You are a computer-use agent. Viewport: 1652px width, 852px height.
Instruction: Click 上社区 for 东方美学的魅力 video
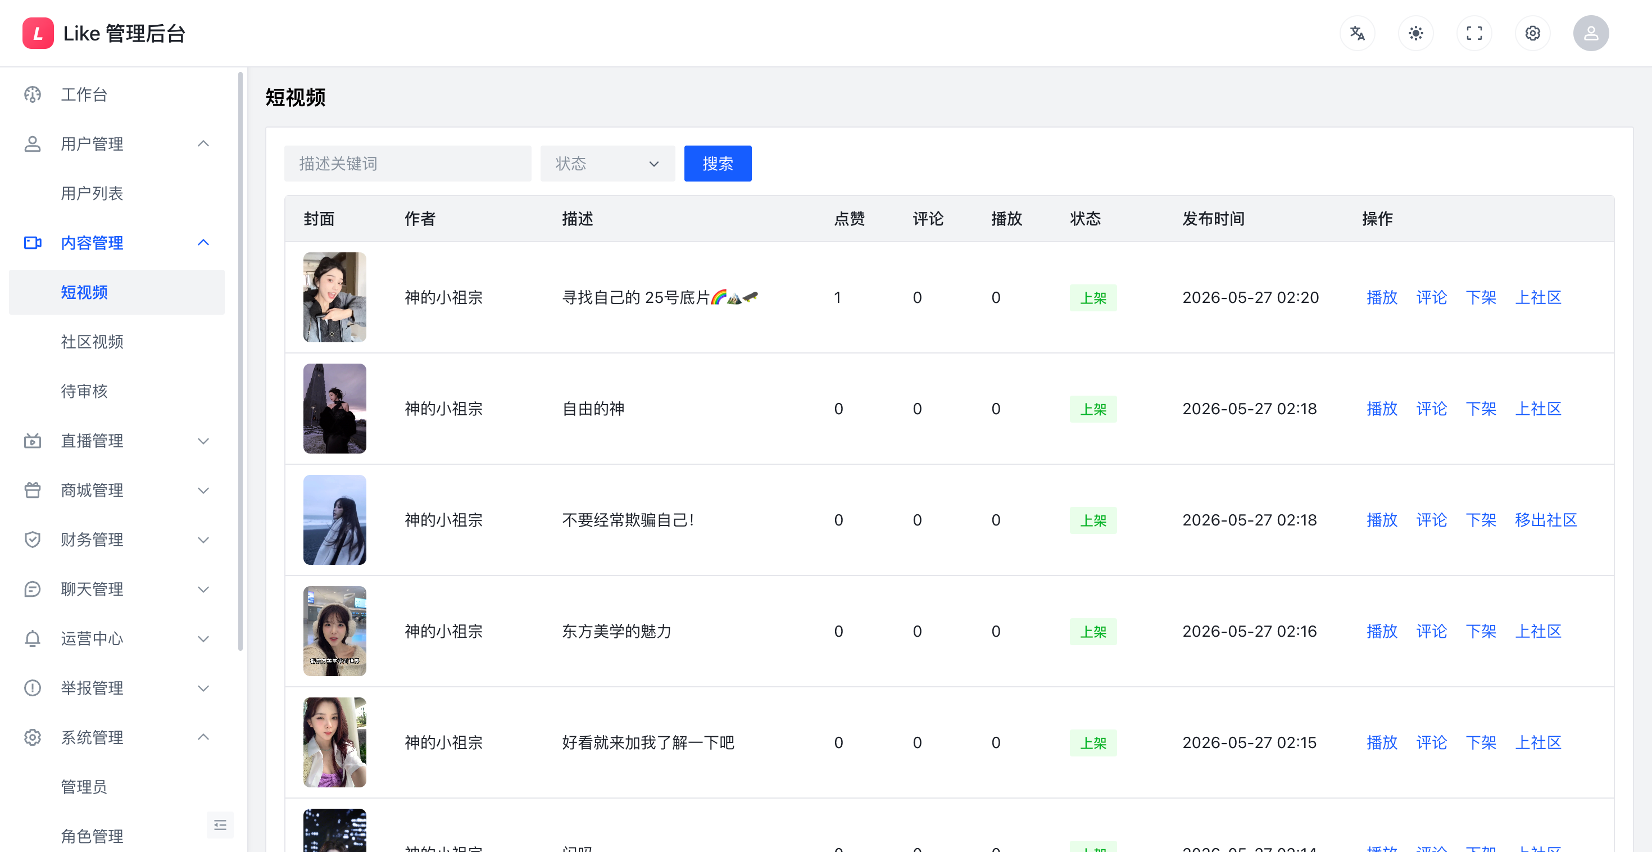(1538, 631)
